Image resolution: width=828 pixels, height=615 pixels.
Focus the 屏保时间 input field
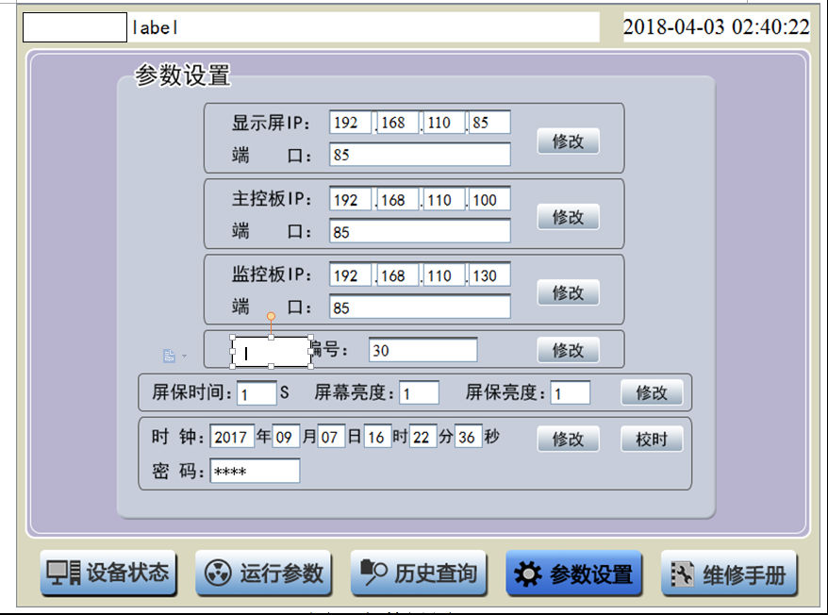click(257, 392)
